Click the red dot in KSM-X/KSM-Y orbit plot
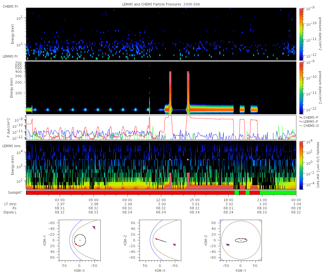This screenshot has height=274, width=329. pos(76,244)
